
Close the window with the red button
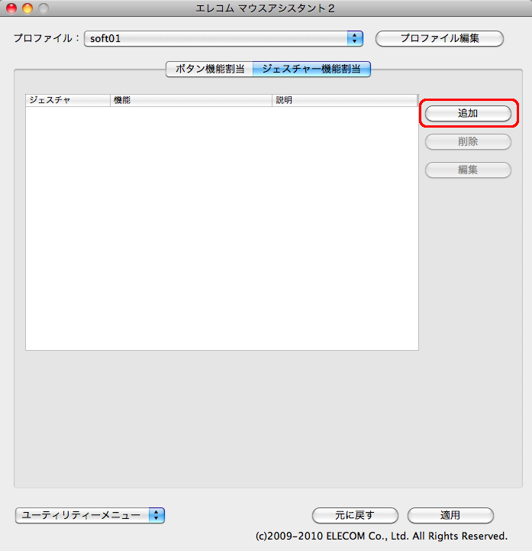point(11,8)
